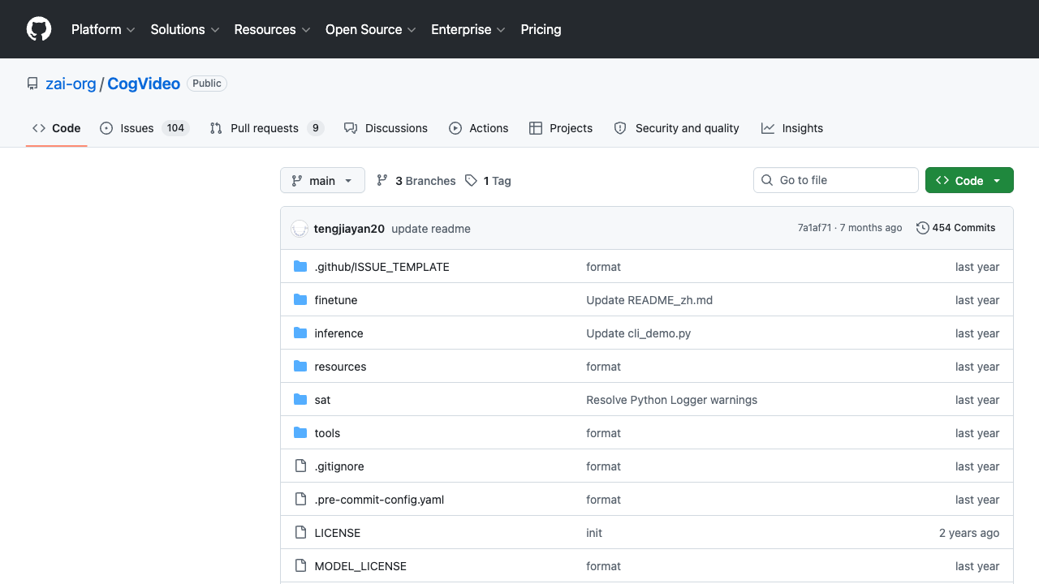This screenshot has width=1039, height=584.
Task: Click the file icon for .gitignore
Action: (x=300, y=466)
